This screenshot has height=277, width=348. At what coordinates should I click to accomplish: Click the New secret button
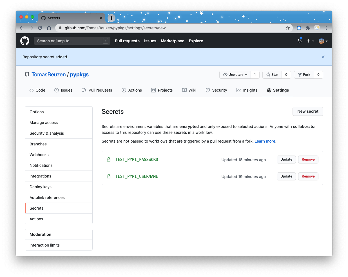coord(308,111)
